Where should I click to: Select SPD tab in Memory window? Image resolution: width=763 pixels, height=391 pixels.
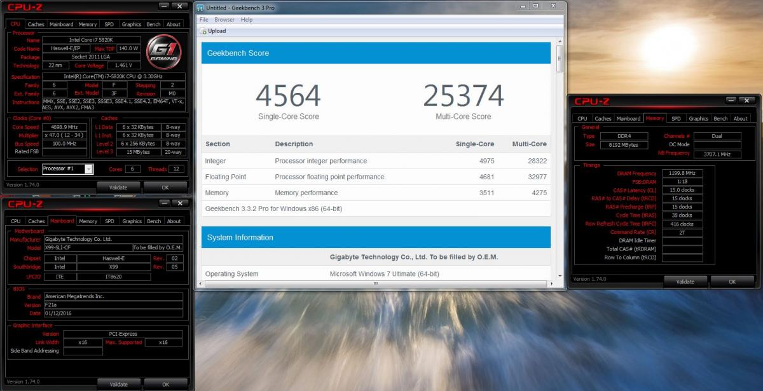pos(677,118)
